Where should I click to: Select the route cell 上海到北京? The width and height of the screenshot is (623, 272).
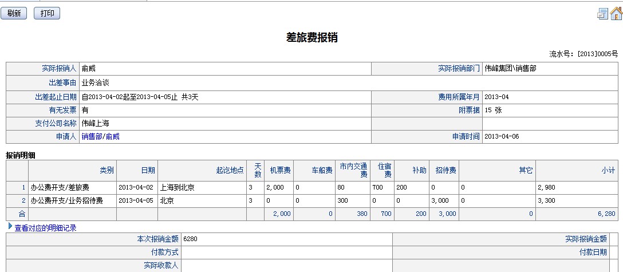(x=177, y=187)
